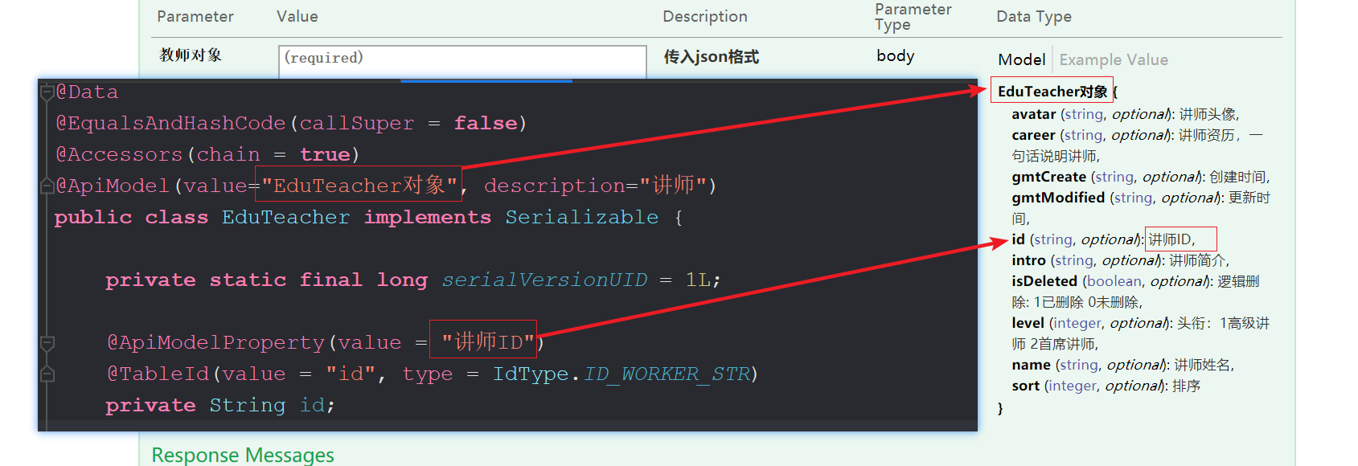
Task: Select the "EduTeacher对象" string in the code
Action: (x=359, y=186)
